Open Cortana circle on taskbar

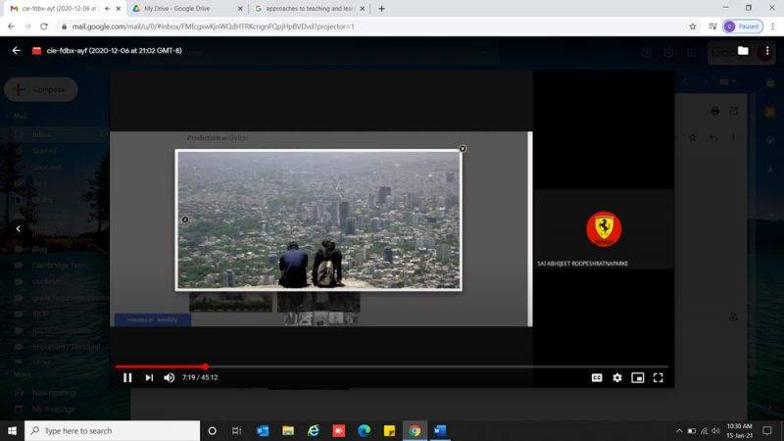[x=212, y=430]
